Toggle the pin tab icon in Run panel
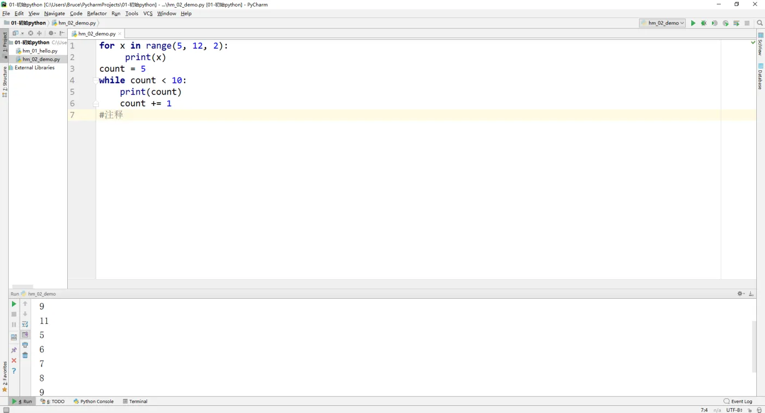Image resolution: width=765 pixels, height=413 pixels. 14,350
